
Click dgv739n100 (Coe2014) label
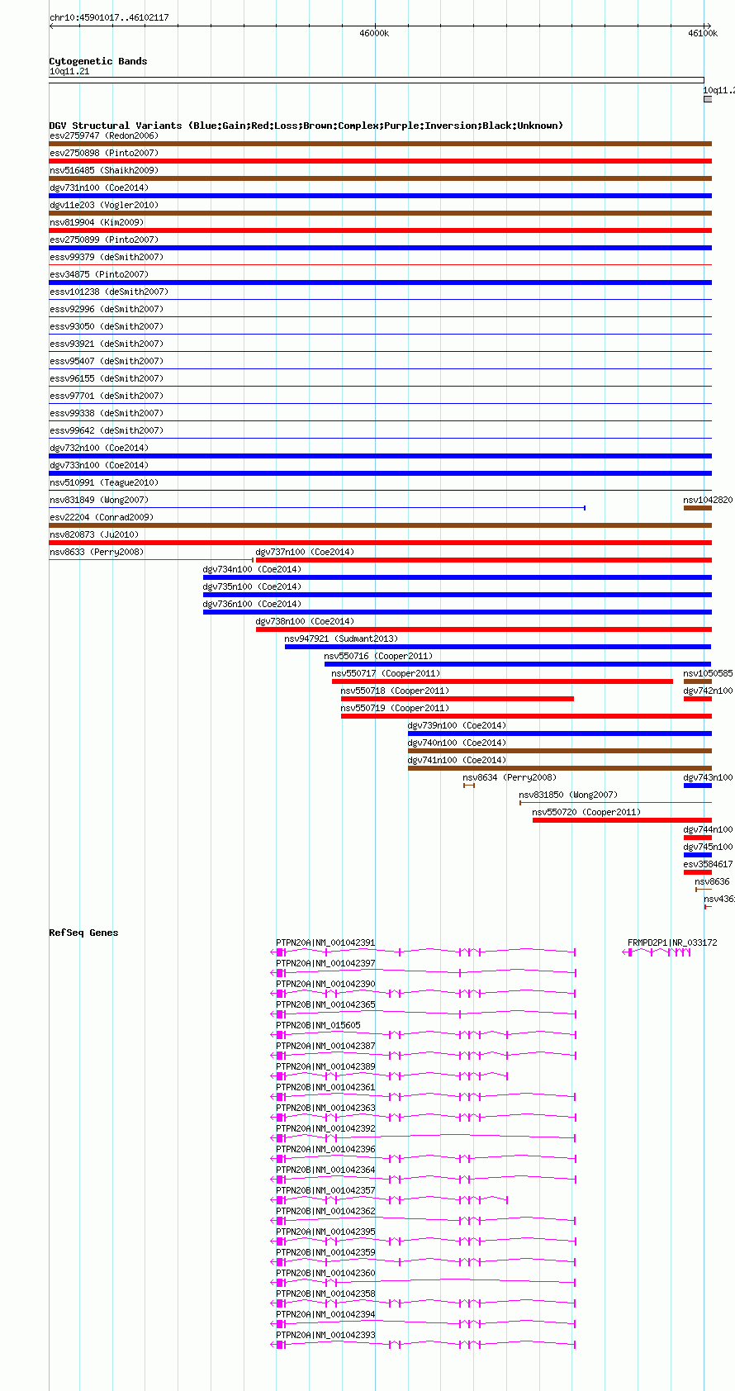pos(457,725)
